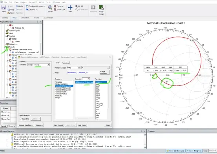Open the File menu
Viewport: 217px width, 154px height.
5,2
